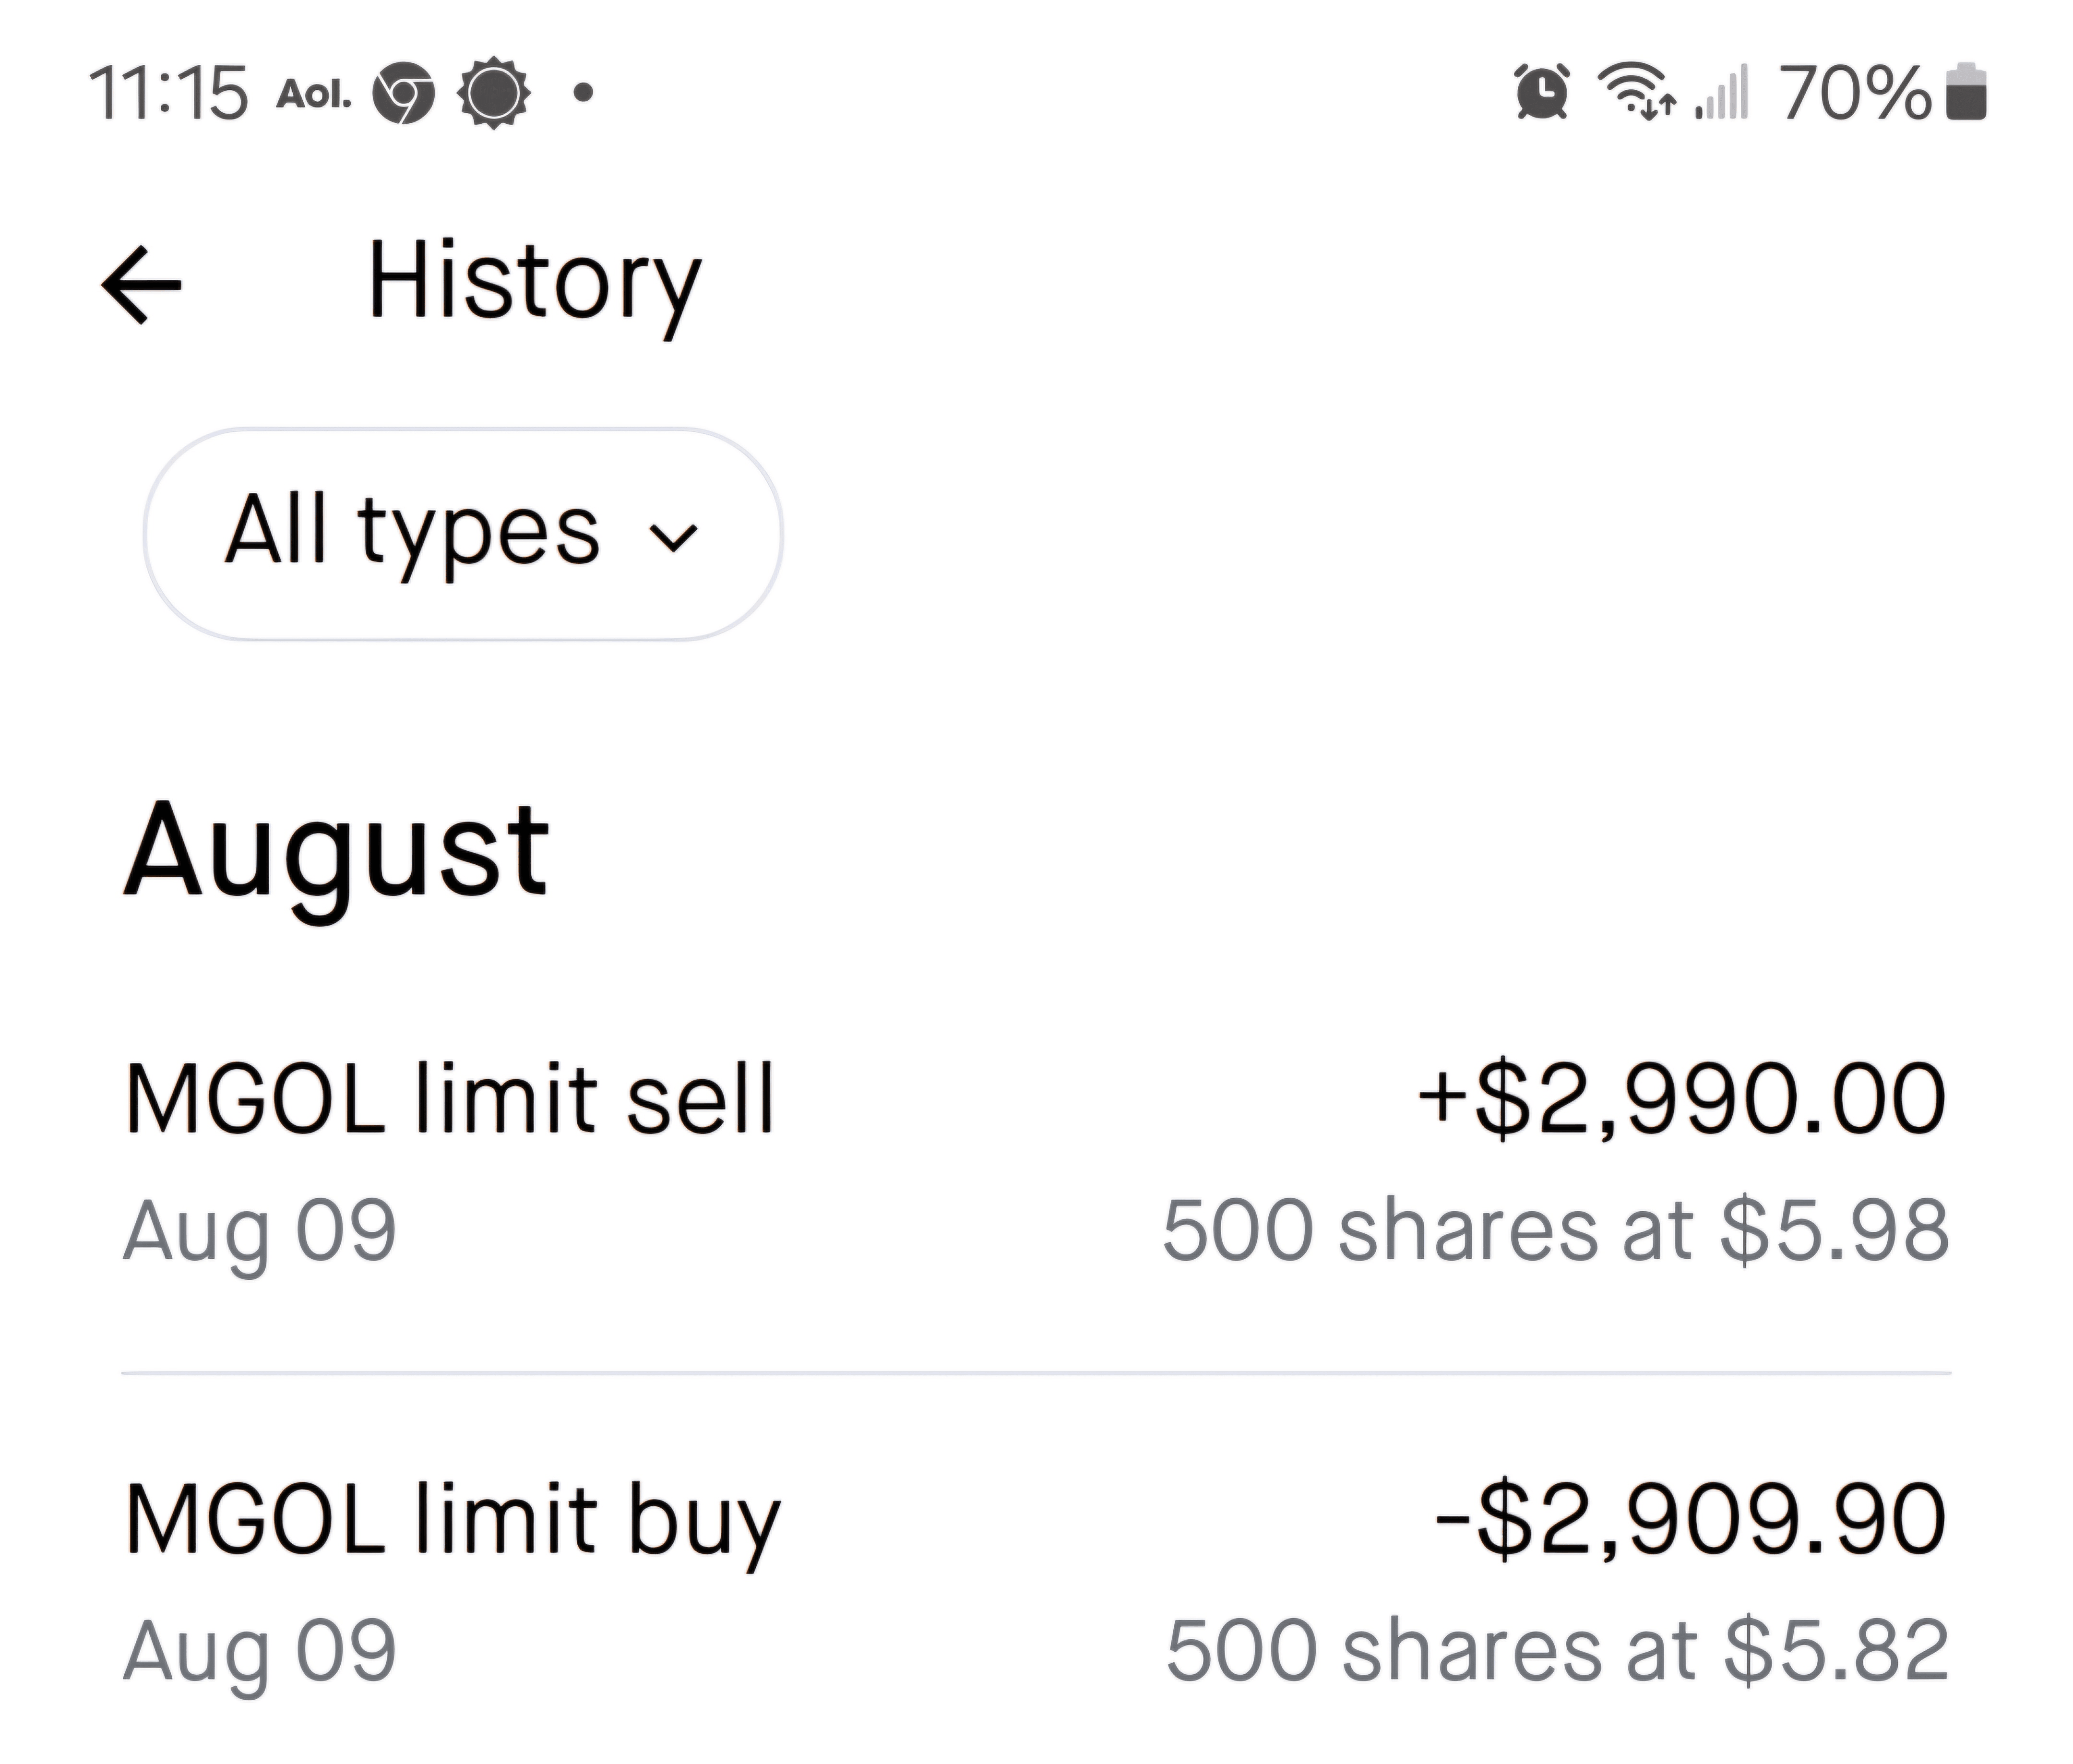Tap the alarm clock status icon

pos(1542,93)
